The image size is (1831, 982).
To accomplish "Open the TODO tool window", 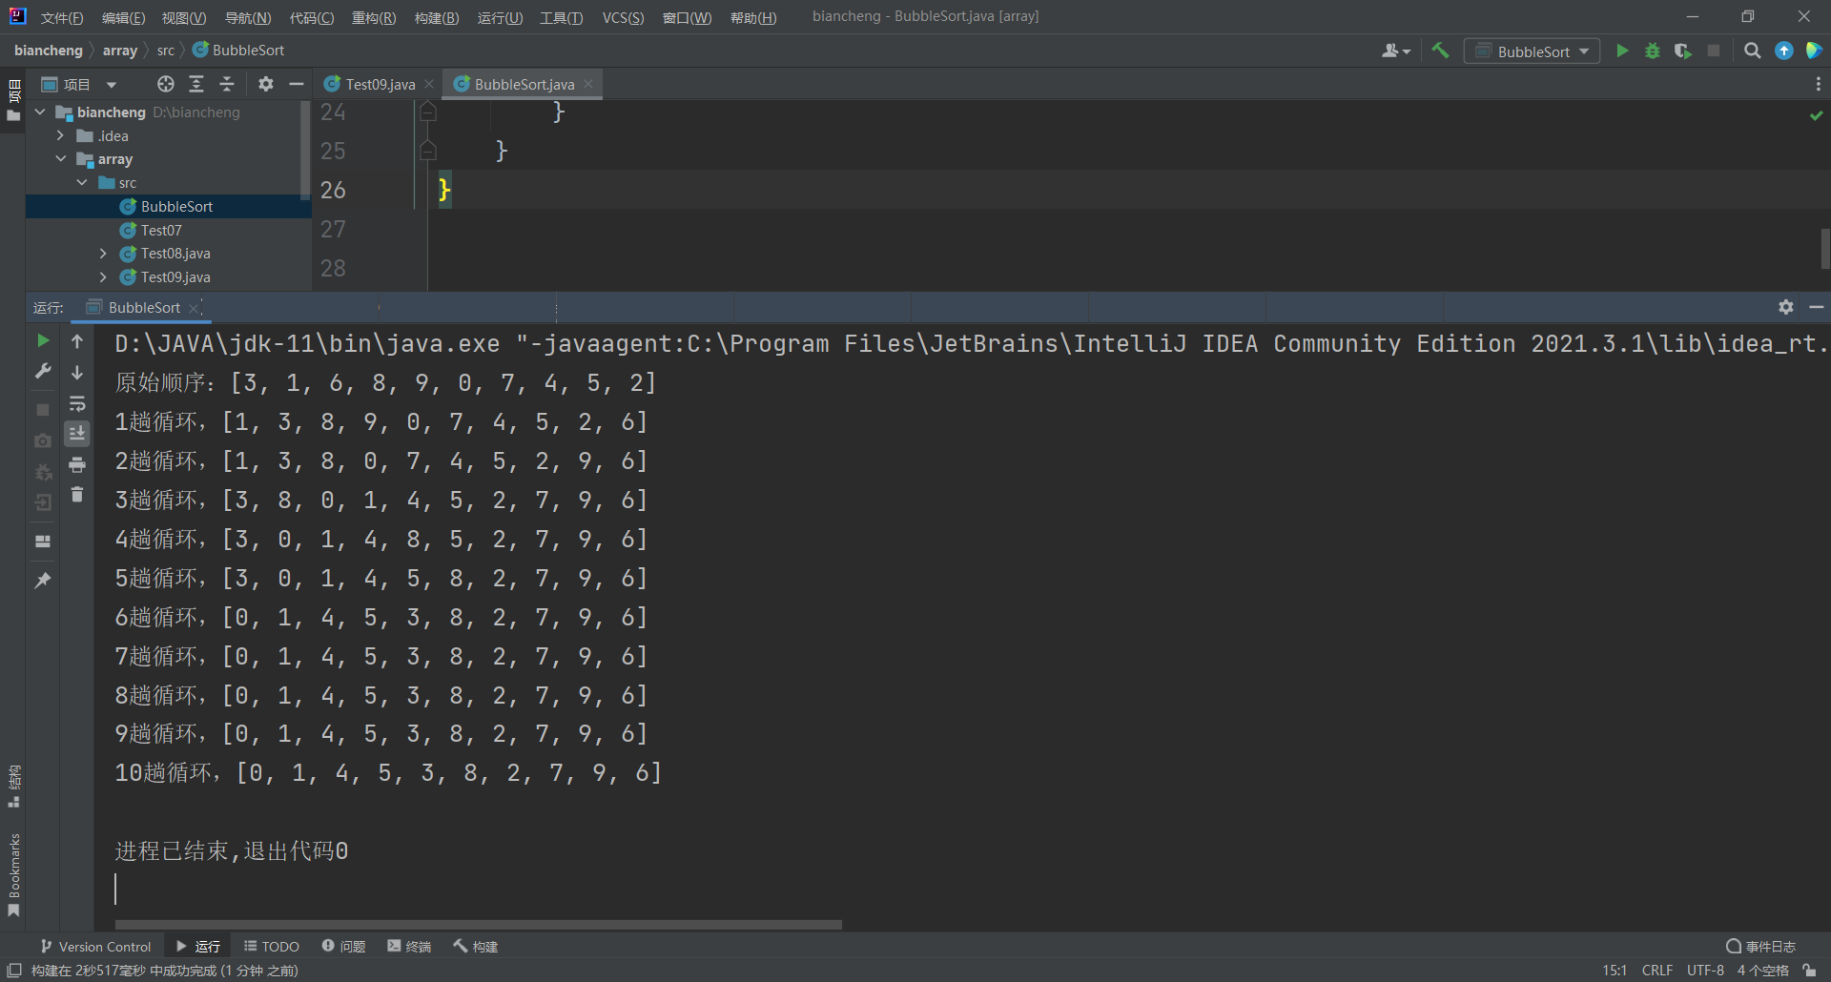I will pyautogui.click(x=272, y=946).
